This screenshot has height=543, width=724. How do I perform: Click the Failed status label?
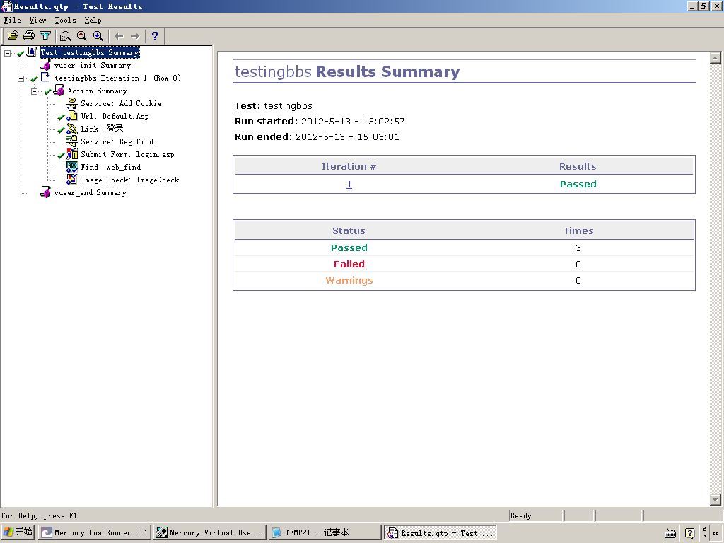click(x=349, y=264)
